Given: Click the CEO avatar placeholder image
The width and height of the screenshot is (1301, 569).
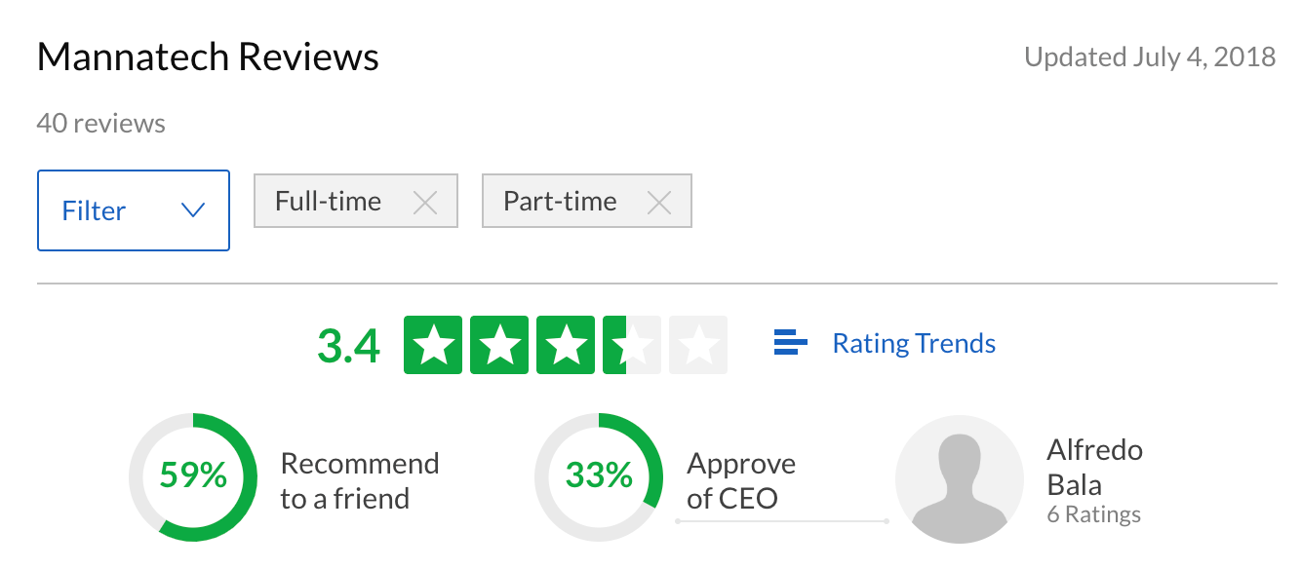Looking at the screenshot, I should pyautogui.click(x=960, y=477).
